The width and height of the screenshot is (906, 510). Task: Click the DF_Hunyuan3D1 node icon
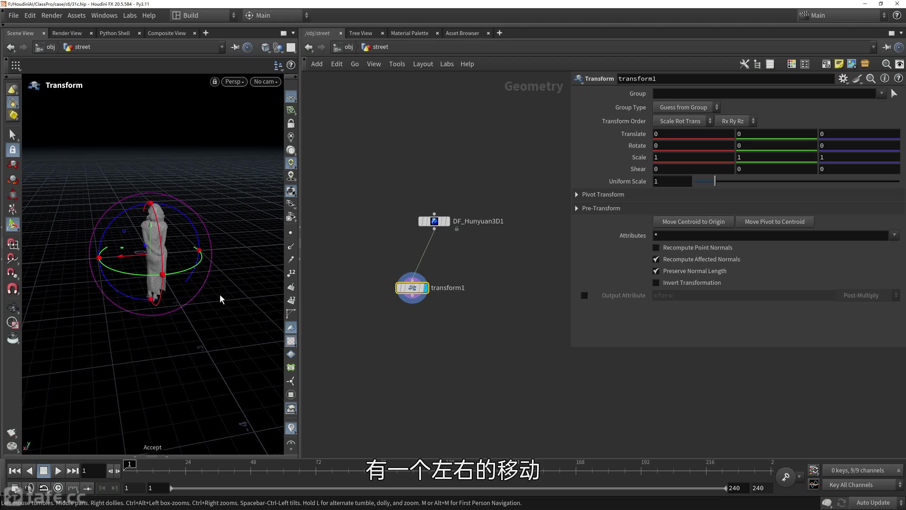(434, 221)
